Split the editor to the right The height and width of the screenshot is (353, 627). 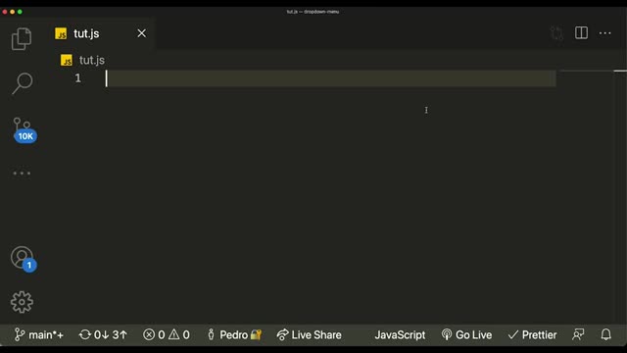[581, 32]
